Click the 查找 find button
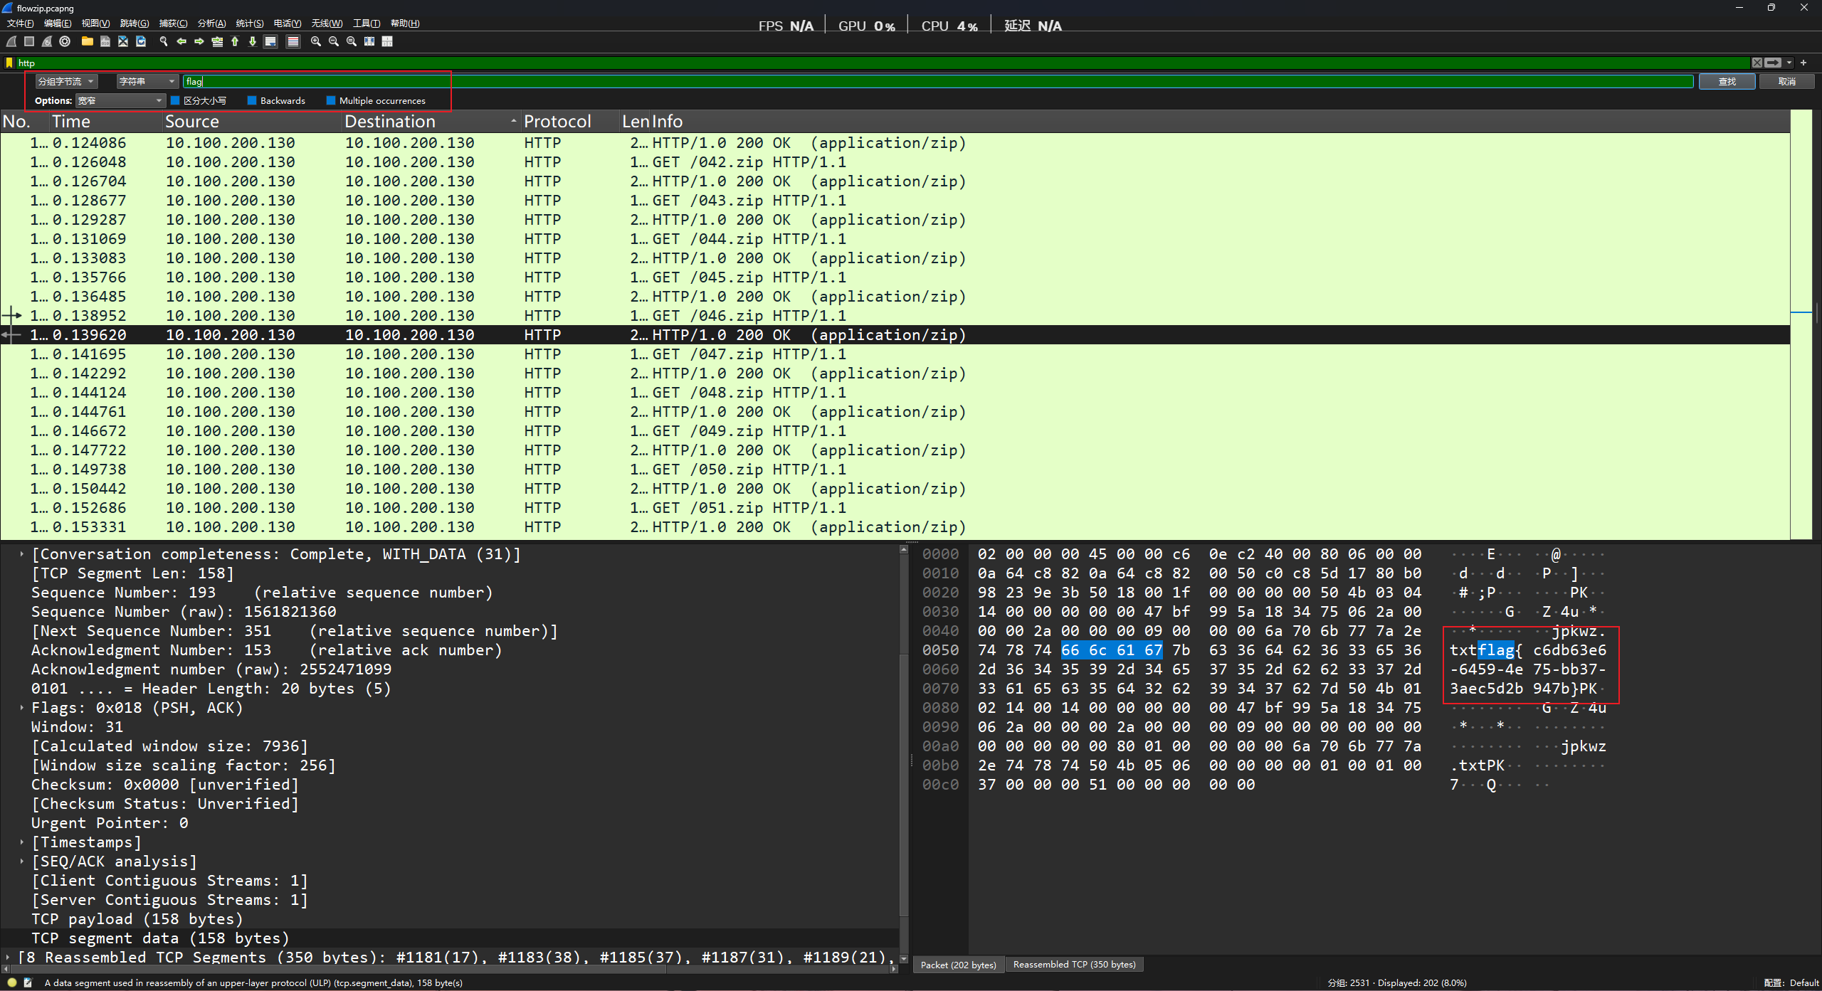Screen dimensions: 1822x991 1727,82
